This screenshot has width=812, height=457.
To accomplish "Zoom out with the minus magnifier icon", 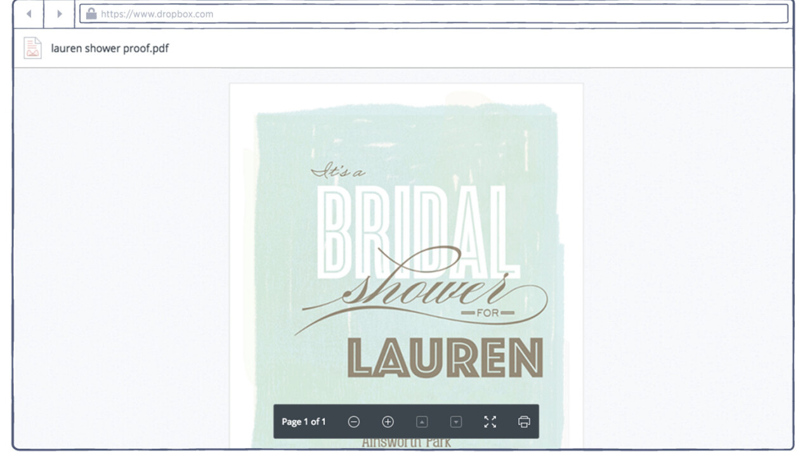I will click(x=354, y=421).
